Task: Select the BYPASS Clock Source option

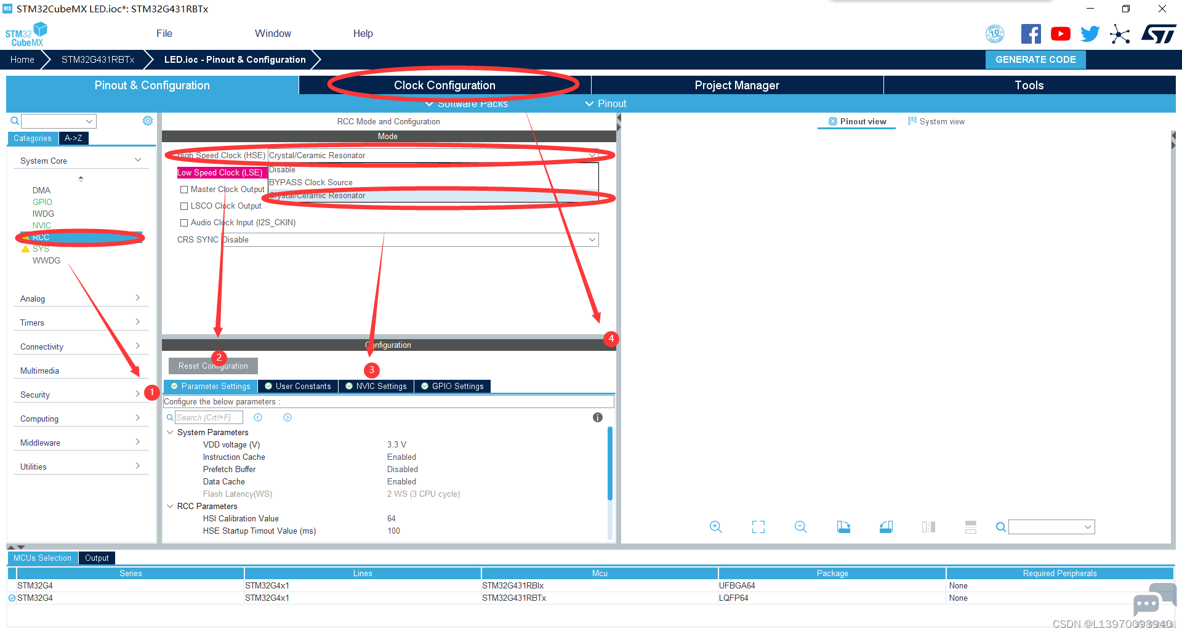Action: (x=433, y=183)
